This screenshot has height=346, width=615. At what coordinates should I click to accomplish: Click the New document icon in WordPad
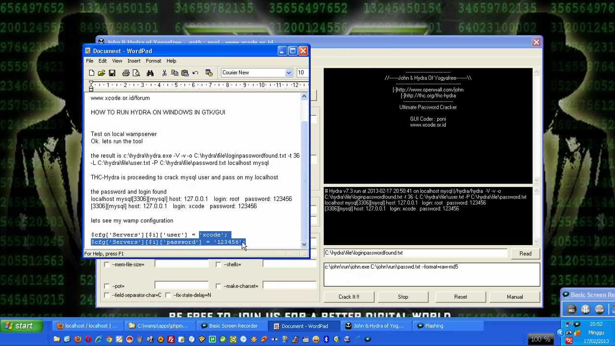pos(91,73)
